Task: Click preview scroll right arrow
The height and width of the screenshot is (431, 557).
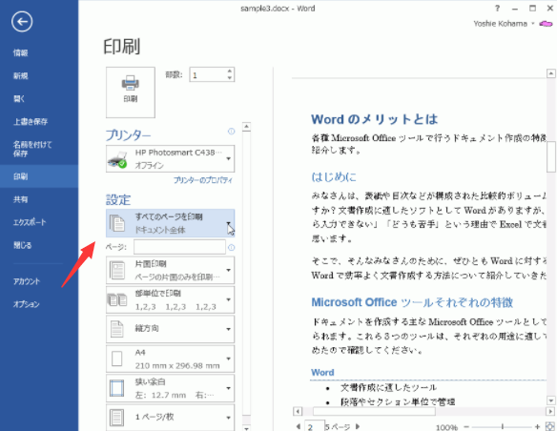Action: [551, 412]
